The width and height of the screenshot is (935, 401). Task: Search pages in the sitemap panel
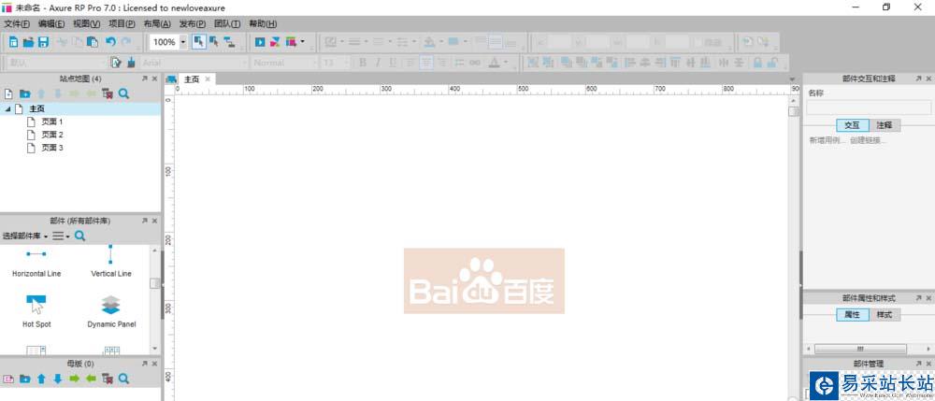[123, 93]
